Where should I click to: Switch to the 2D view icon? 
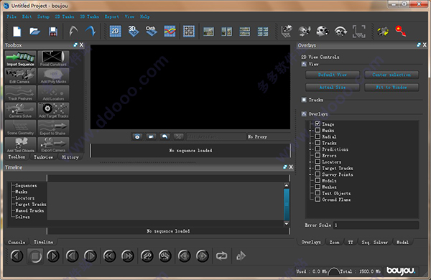(116, 31)
